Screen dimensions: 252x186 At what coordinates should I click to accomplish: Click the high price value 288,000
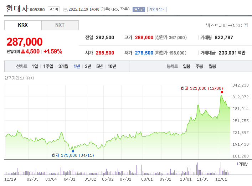tap(144, 37)
